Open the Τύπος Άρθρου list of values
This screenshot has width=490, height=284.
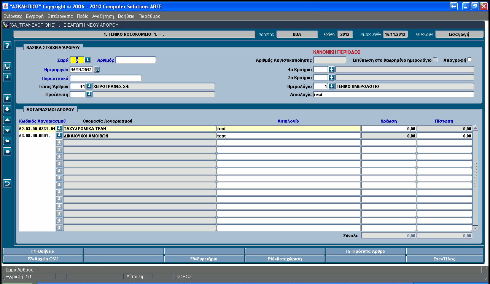point(89,86)
